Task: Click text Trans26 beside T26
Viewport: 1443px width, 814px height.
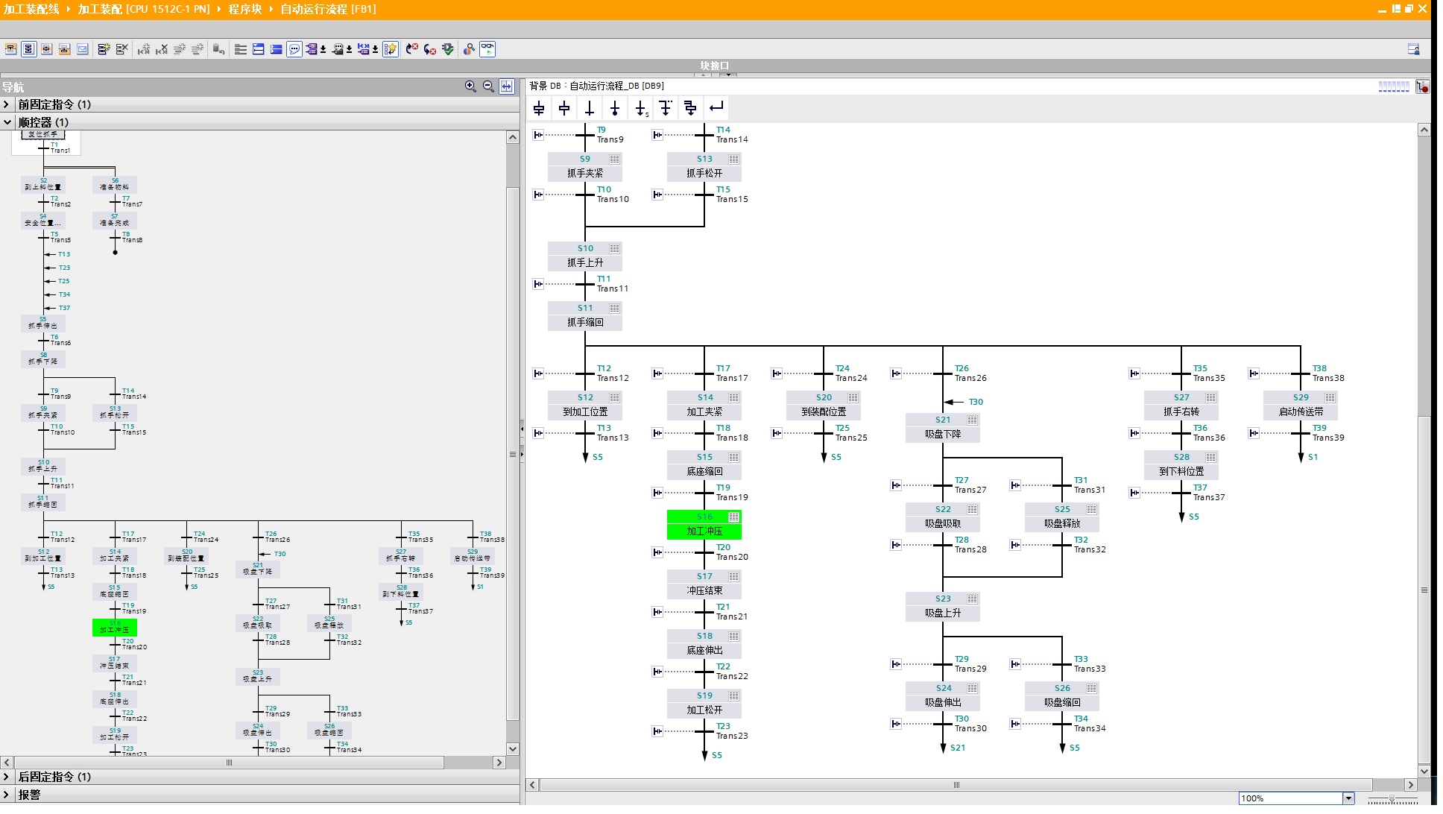Action: [x=970, y=378]
